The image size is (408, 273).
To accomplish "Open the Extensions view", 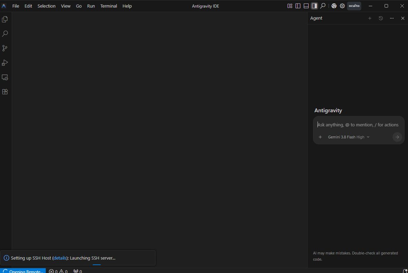I will pos(5,92).
